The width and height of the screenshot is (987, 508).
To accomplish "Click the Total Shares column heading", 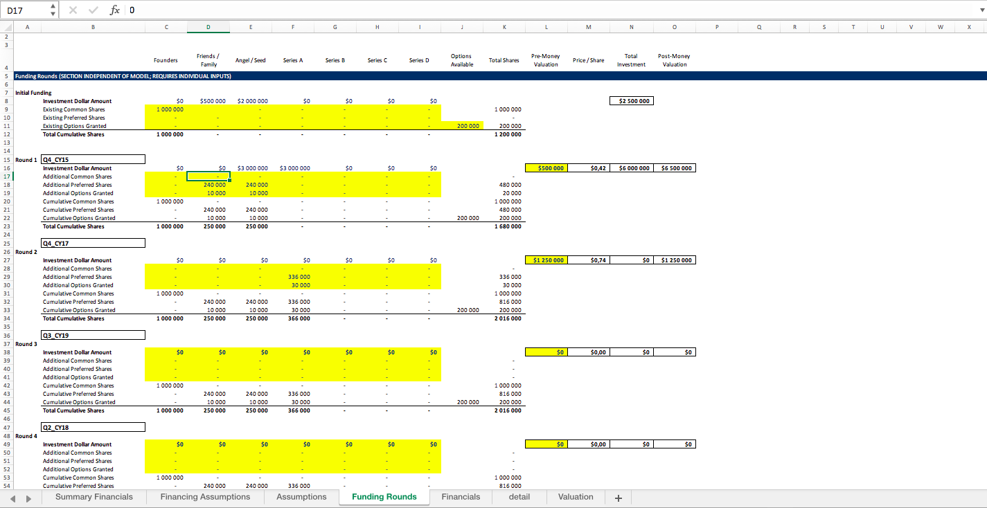I will [504, 60].
